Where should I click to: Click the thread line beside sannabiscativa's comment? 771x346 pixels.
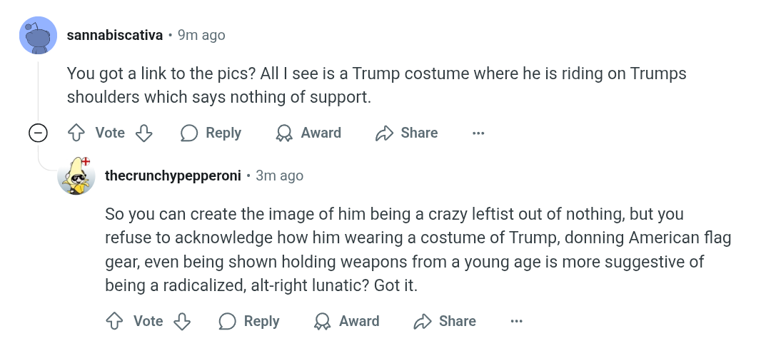pos(39,88)
